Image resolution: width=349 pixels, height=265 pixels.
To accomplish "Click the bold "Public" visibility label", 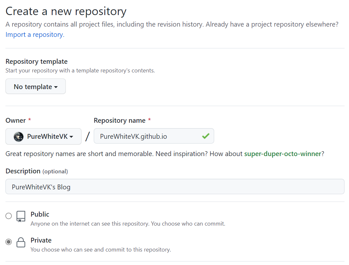I will (40, 214).
